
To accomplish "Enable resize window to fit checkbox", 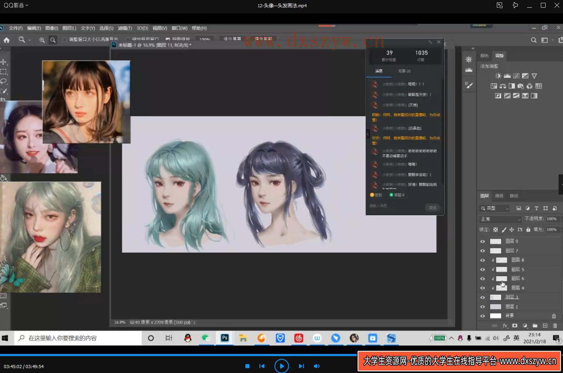I will (65, 40).
